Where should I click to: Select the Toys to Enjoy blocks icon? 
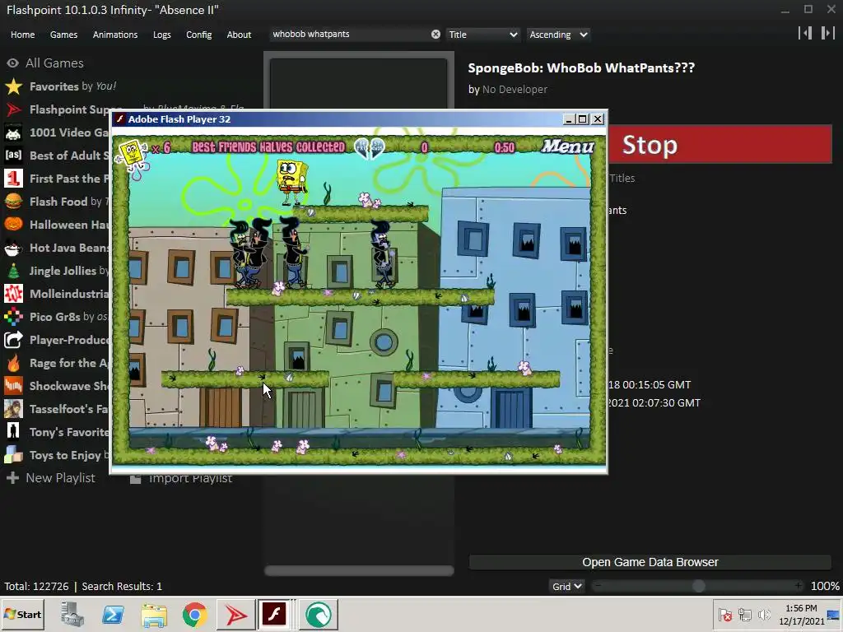13,455
